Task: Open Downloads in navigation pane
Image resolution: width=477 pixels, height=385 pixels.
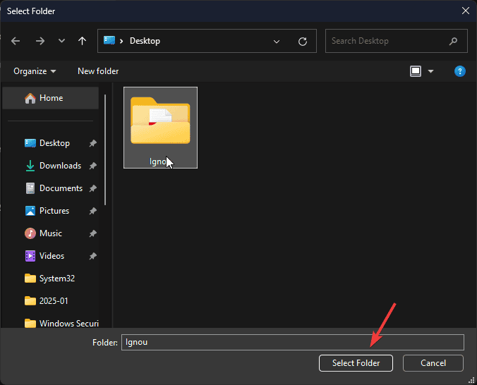Action: click(x=60, y=166)
